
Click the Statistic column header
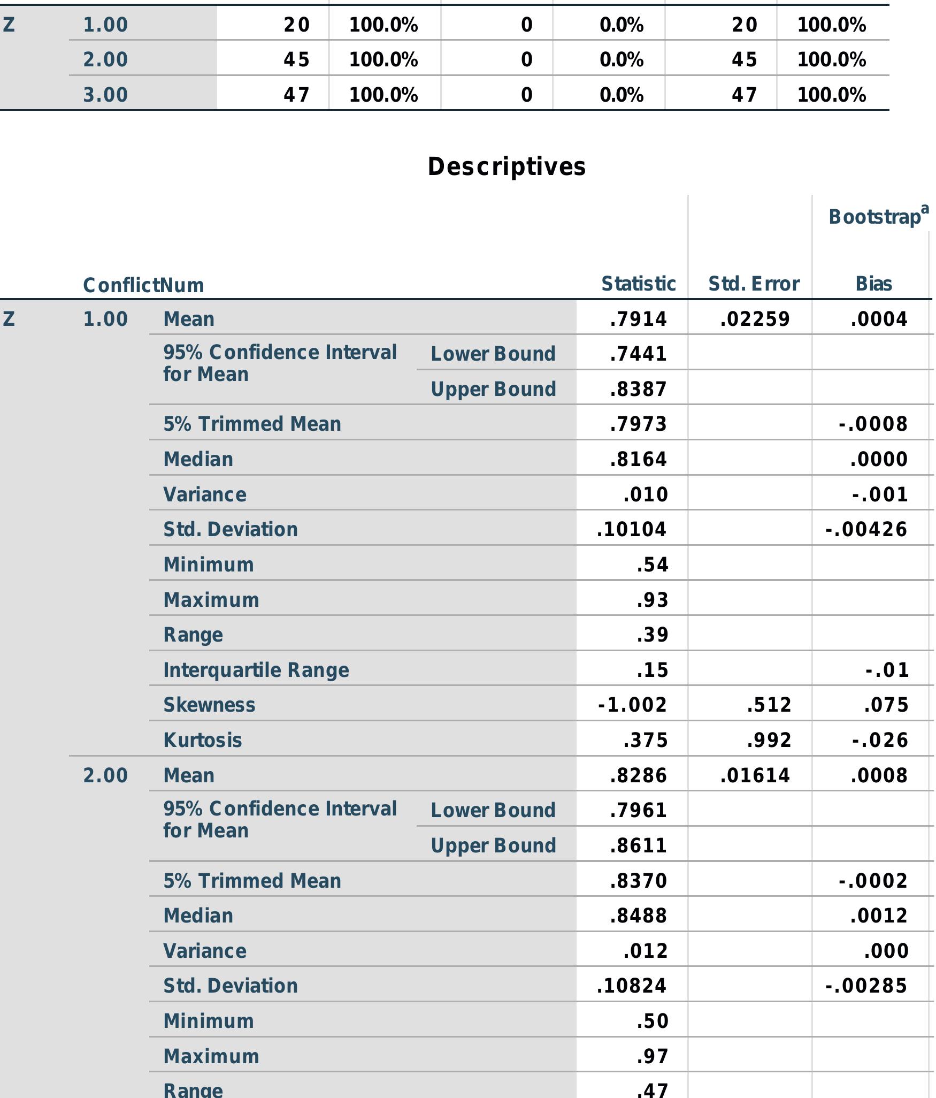coord(638,284)
